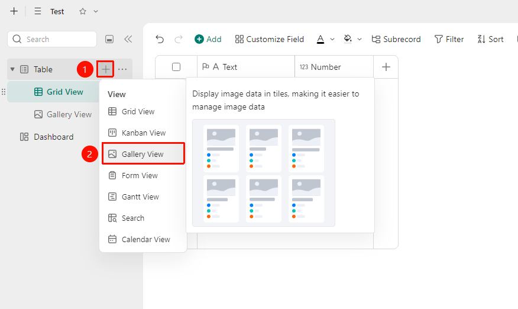Viewport: 518px width, 309px height.
Task: Click the collapse-all icon beside search box
Action: (109, 39)
